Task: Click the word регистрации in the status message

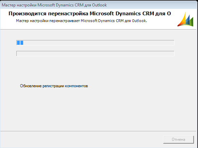Action: pyautogui.click(x=53, y=86)
